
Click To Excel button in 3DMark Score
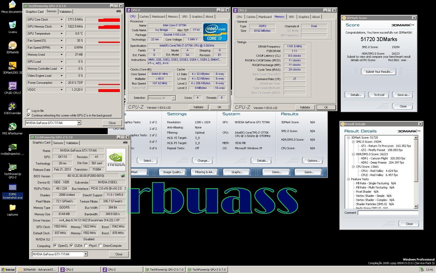379,95
